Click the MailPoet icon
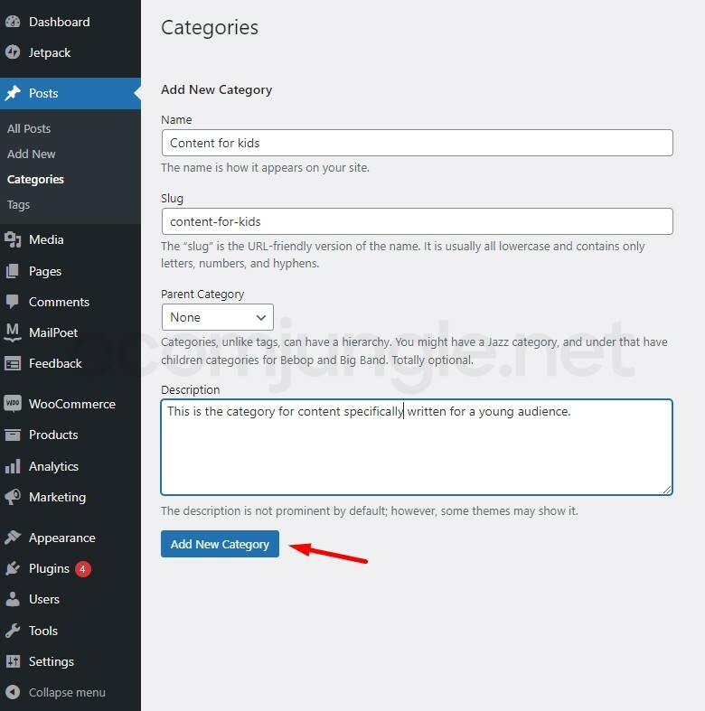This screenshot has width=705, height=711. coord(13,332)
